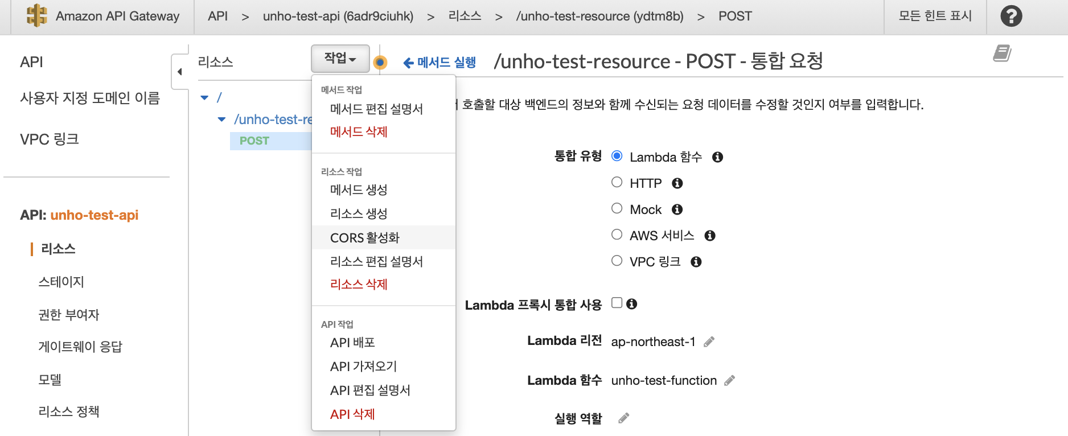Open the unho-test-api (6adr9ciuhk) breadcrumb

(x=338, y=16)
